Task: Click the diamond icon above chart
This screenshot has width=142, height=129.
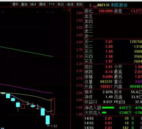Action: 64,9
